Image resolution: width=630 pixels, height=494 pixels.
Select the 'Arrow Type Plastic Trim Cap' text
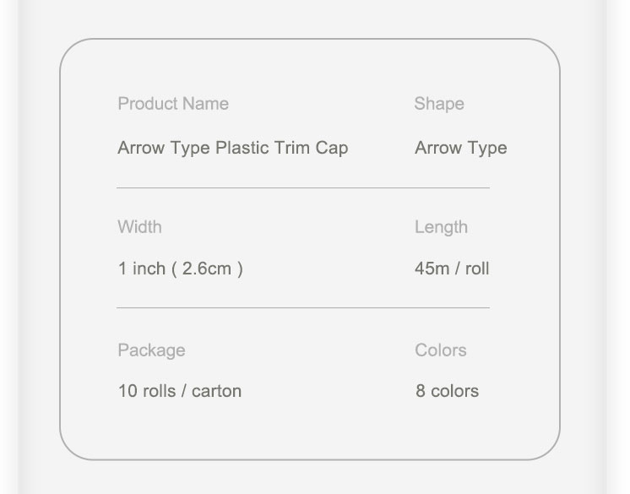coord(232,148)
